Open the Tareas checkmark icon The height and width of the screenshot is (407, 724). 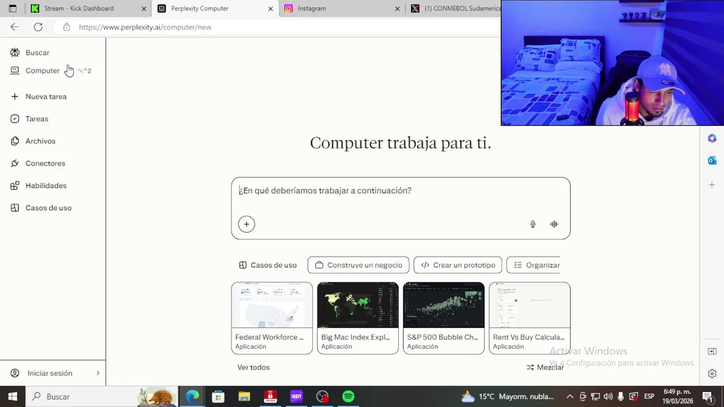[x=15, y=119]
